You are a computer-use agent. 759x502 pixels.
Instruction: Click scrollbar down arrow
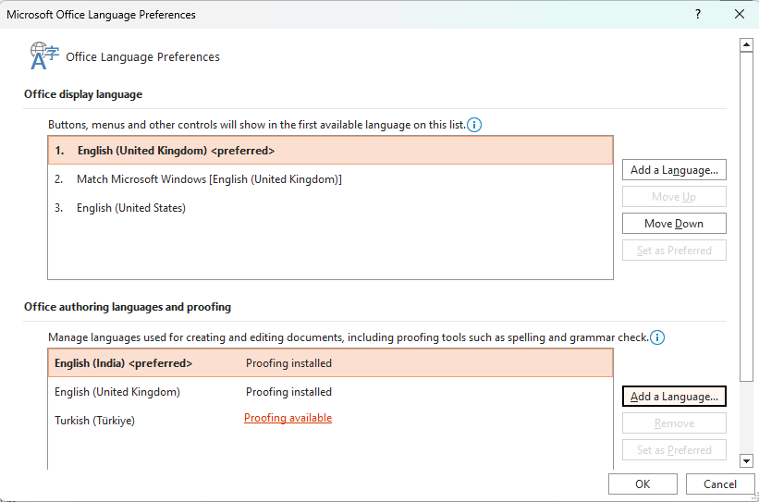click(746, 461)
